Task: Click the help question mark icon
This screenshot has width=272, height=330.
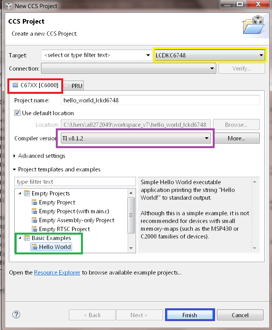Action: pos(16,314)
